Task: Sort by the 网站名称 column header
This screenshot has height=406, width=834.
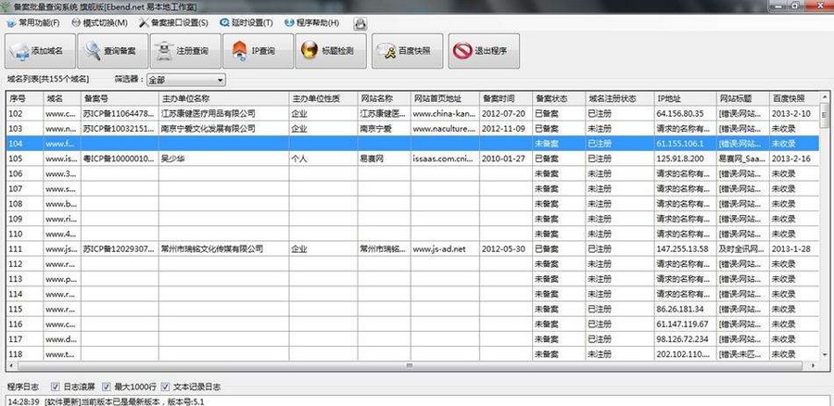Action: pyautogui.click(x=384, y=99)
